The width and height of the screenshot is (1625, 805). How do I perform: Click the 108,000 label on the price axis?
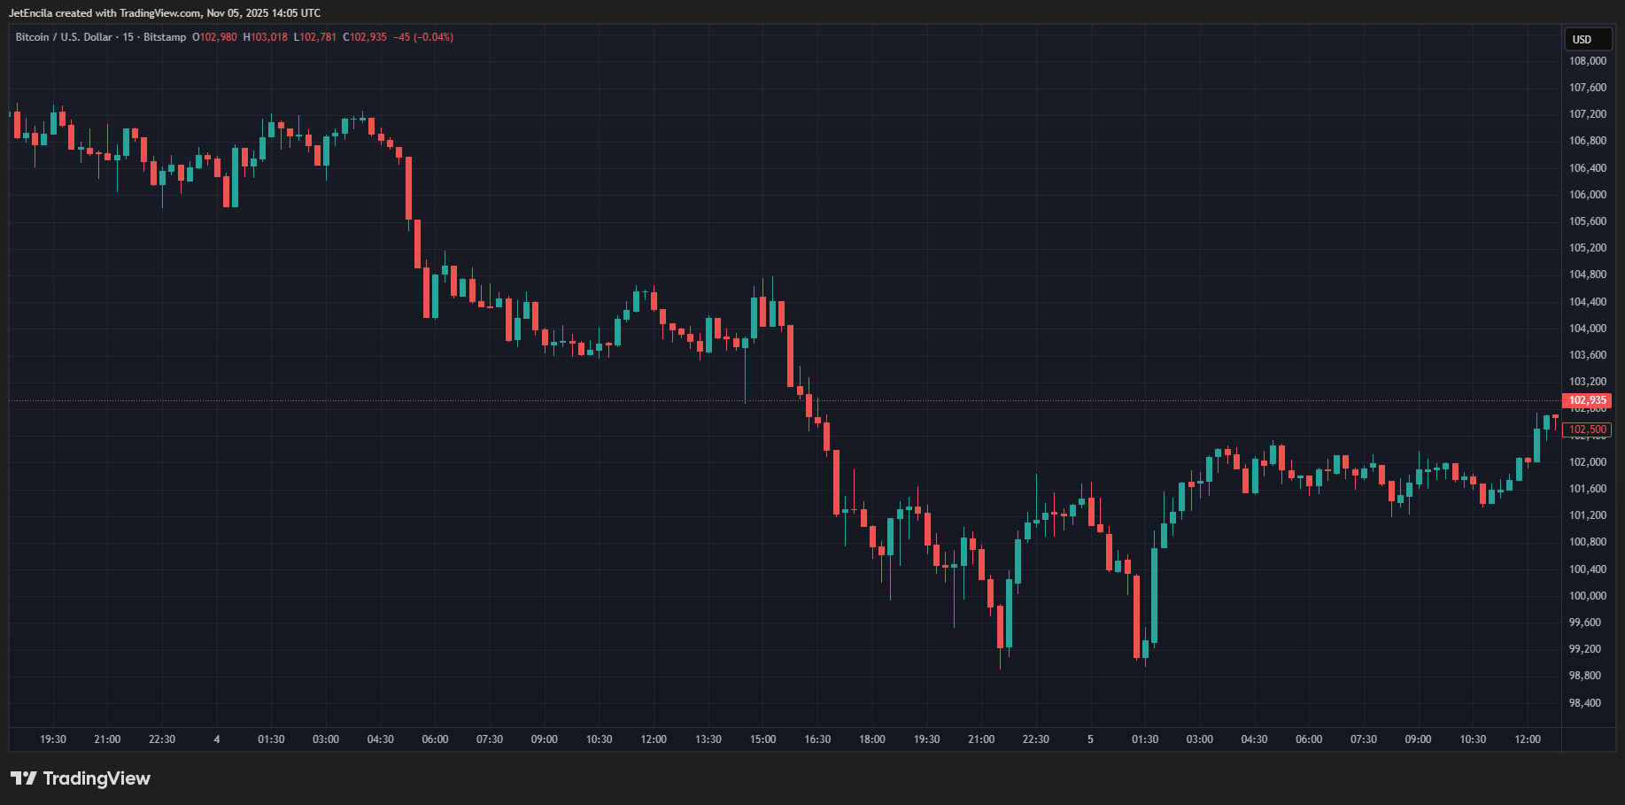1587,61
